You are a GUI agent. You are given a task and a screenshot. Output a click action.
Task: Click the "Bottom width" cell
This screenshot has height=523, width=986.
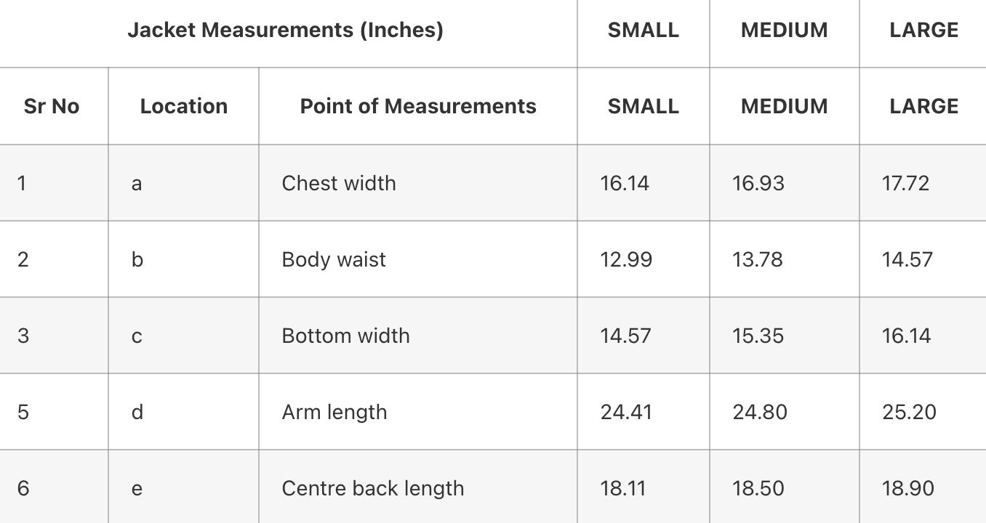tap(345, 336)
